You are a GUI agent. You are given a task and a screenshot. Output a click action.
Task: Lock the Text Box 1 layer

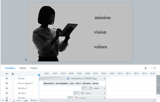[x=13, y=93]
